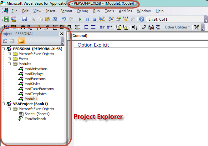Open the Debug menu
208x146 pixels.
coord(83,11)
